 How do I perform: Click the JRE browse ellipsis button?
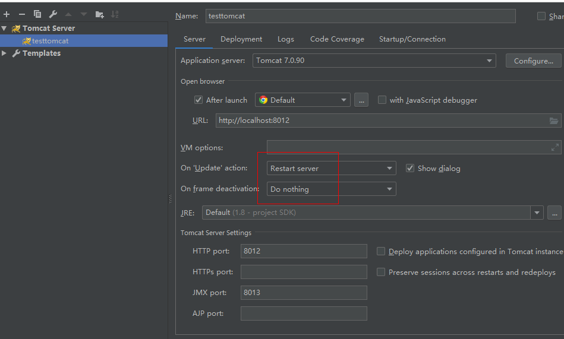[554, 213]
